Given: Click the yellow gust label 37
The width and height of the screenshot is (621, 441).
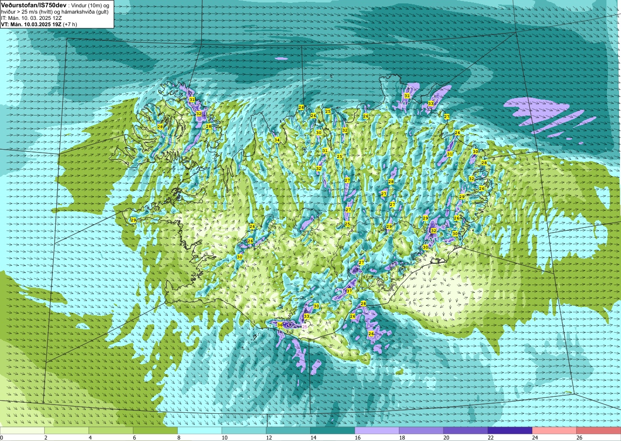Looking at the screenshot, I should [349, 291].
